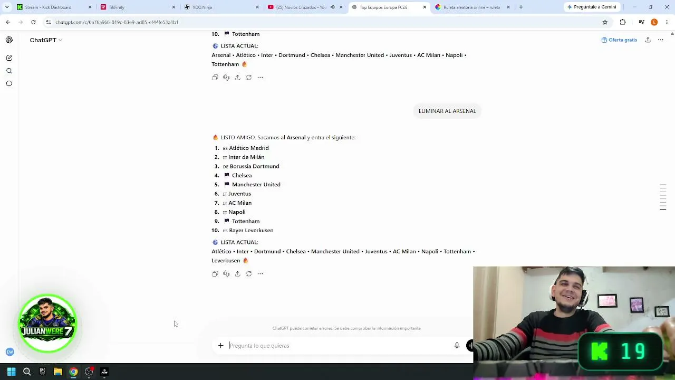Click 'Borussia Dortmund' in the team list

(255, 167)
